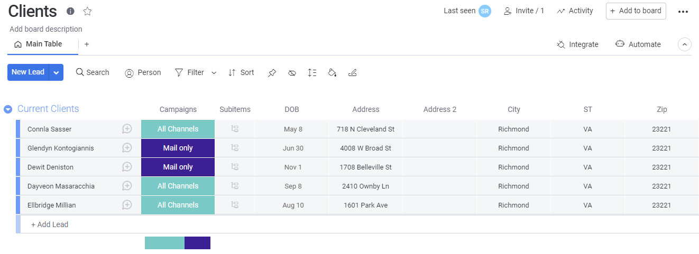Click Mail only status for Glendyn Kontogiannis

point(178,148)
